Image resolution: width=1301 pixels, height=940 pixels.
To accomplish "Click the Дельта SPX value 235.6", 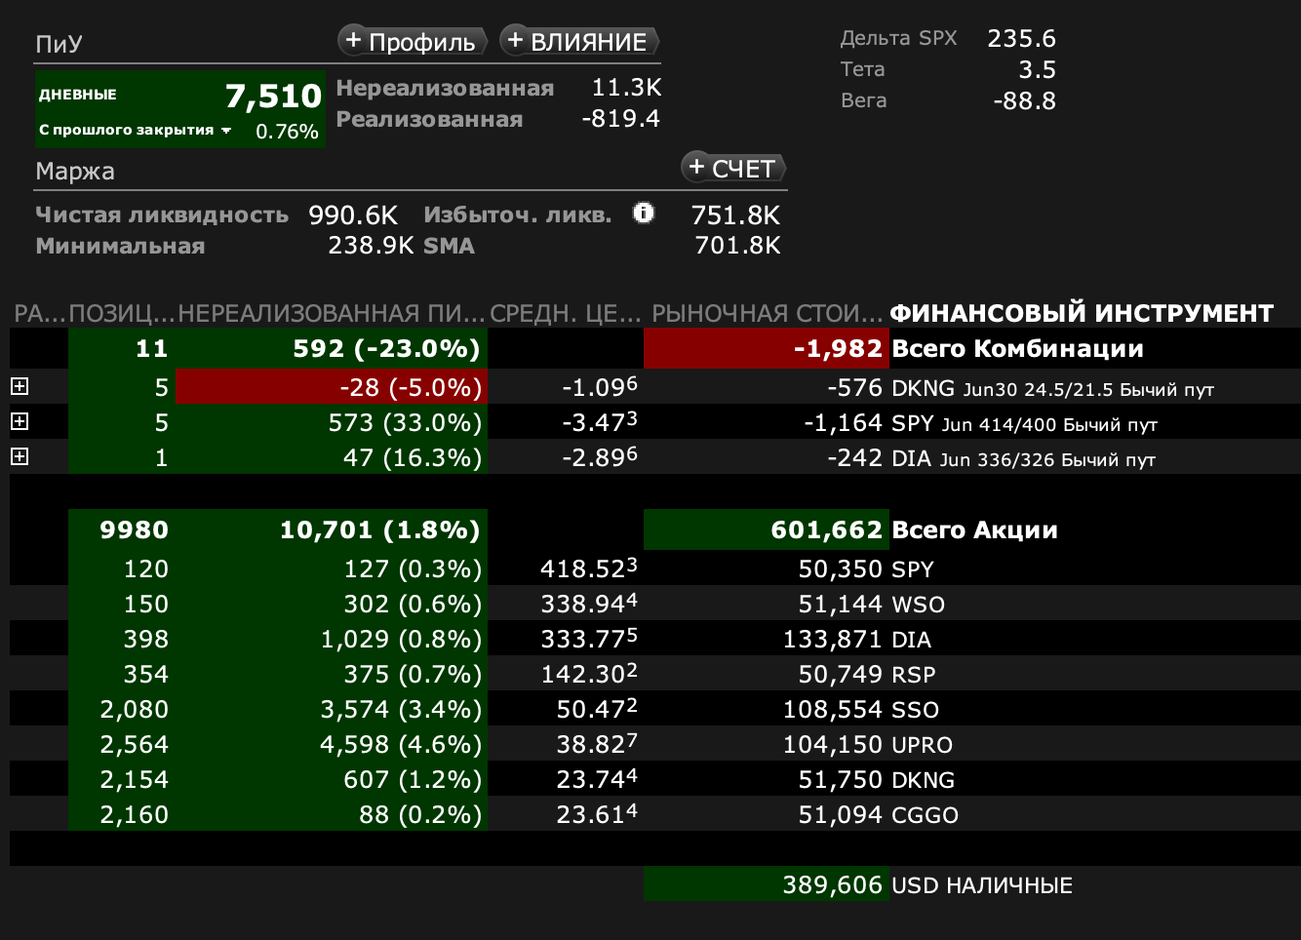I will pos(1021,38).
